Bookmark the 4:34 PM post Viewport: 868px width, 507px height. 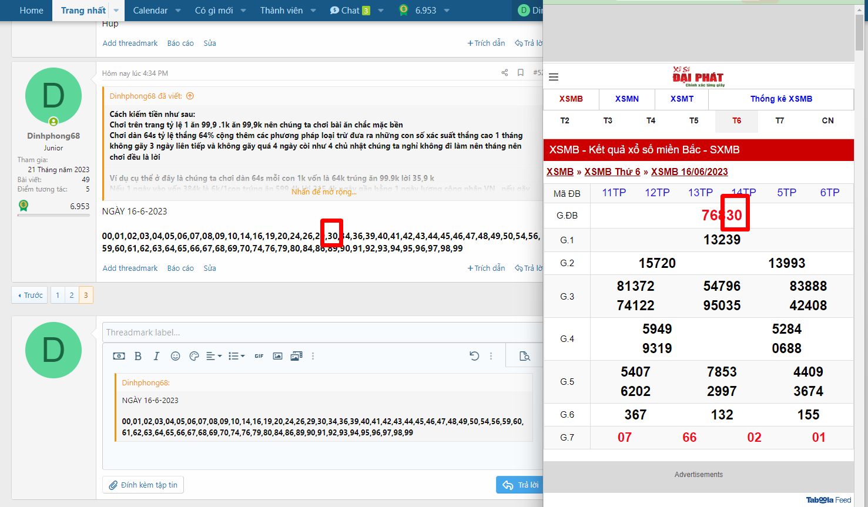(x=521, y=73)
